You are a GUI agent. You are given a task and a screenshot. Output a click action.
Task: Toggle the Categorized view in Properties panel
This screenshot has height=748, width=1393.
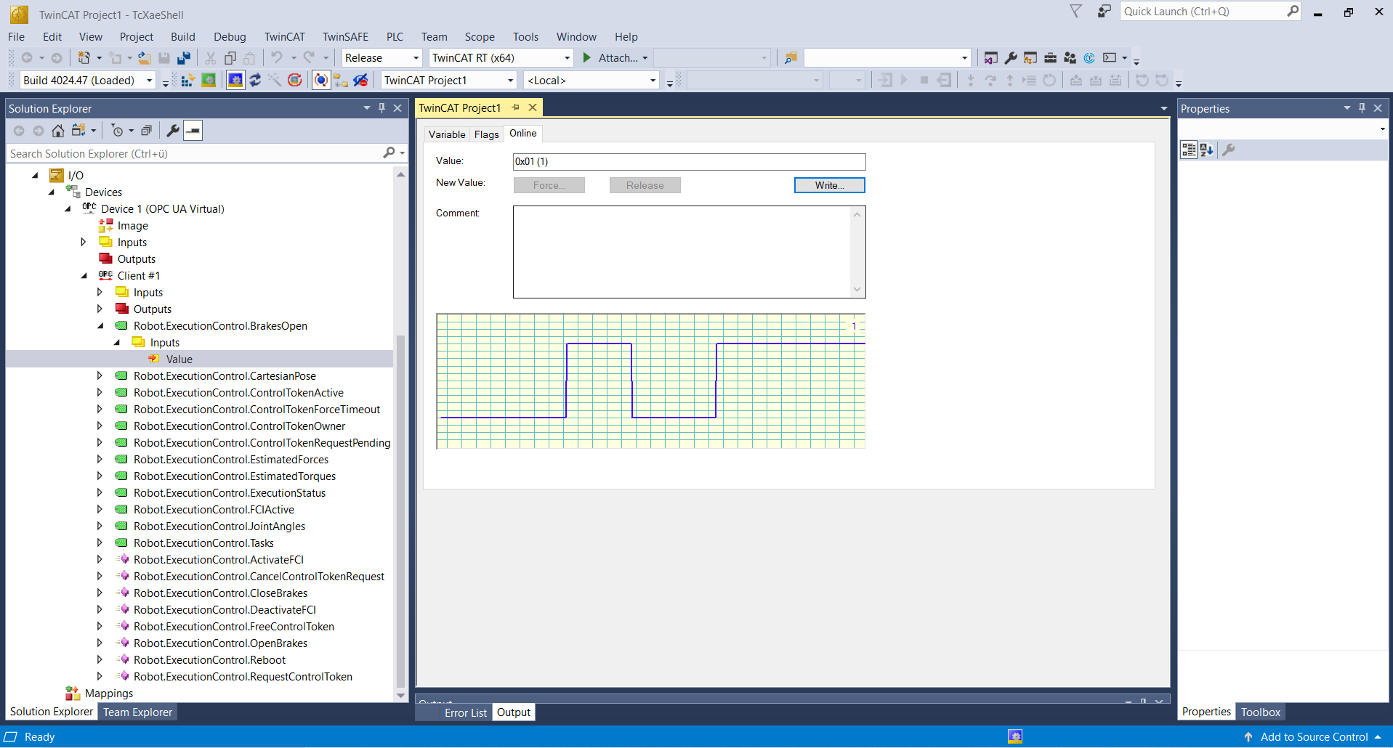click(x=1189, y=150)
